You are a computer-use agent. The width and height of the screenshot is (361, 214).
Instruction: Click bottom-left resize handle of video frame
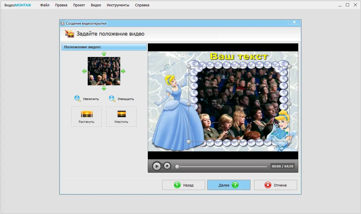(x=189, y=142)
